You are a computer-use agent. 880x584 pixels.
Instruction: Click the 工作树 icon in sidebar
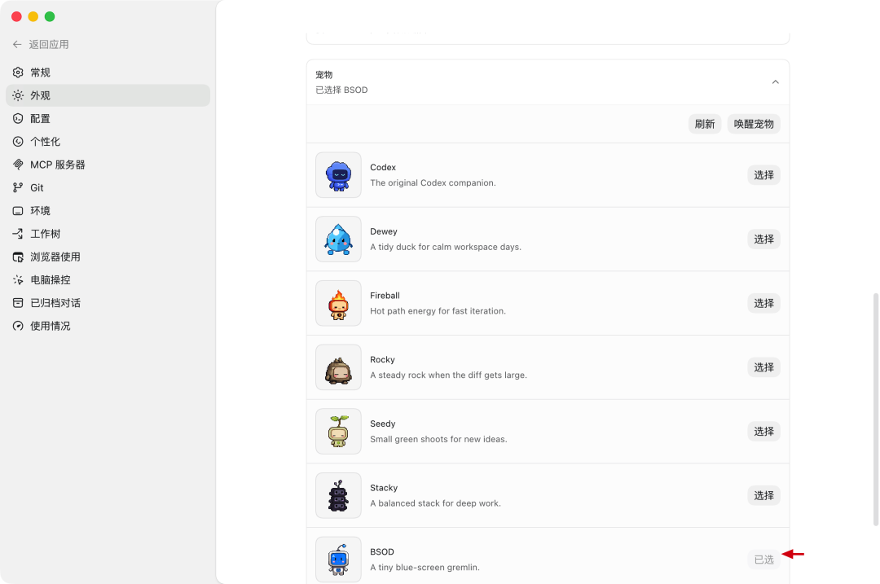[x=18, y=234]
